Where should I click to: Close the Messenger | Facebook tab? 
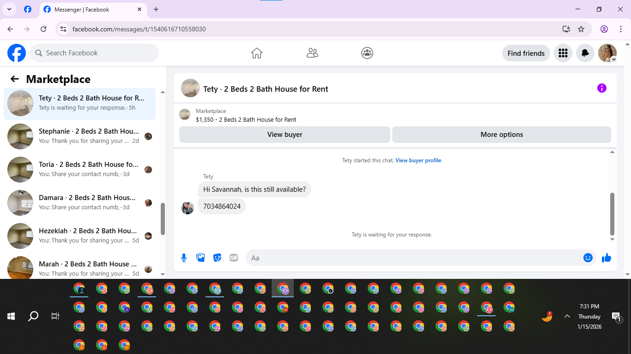pos(140,9)
